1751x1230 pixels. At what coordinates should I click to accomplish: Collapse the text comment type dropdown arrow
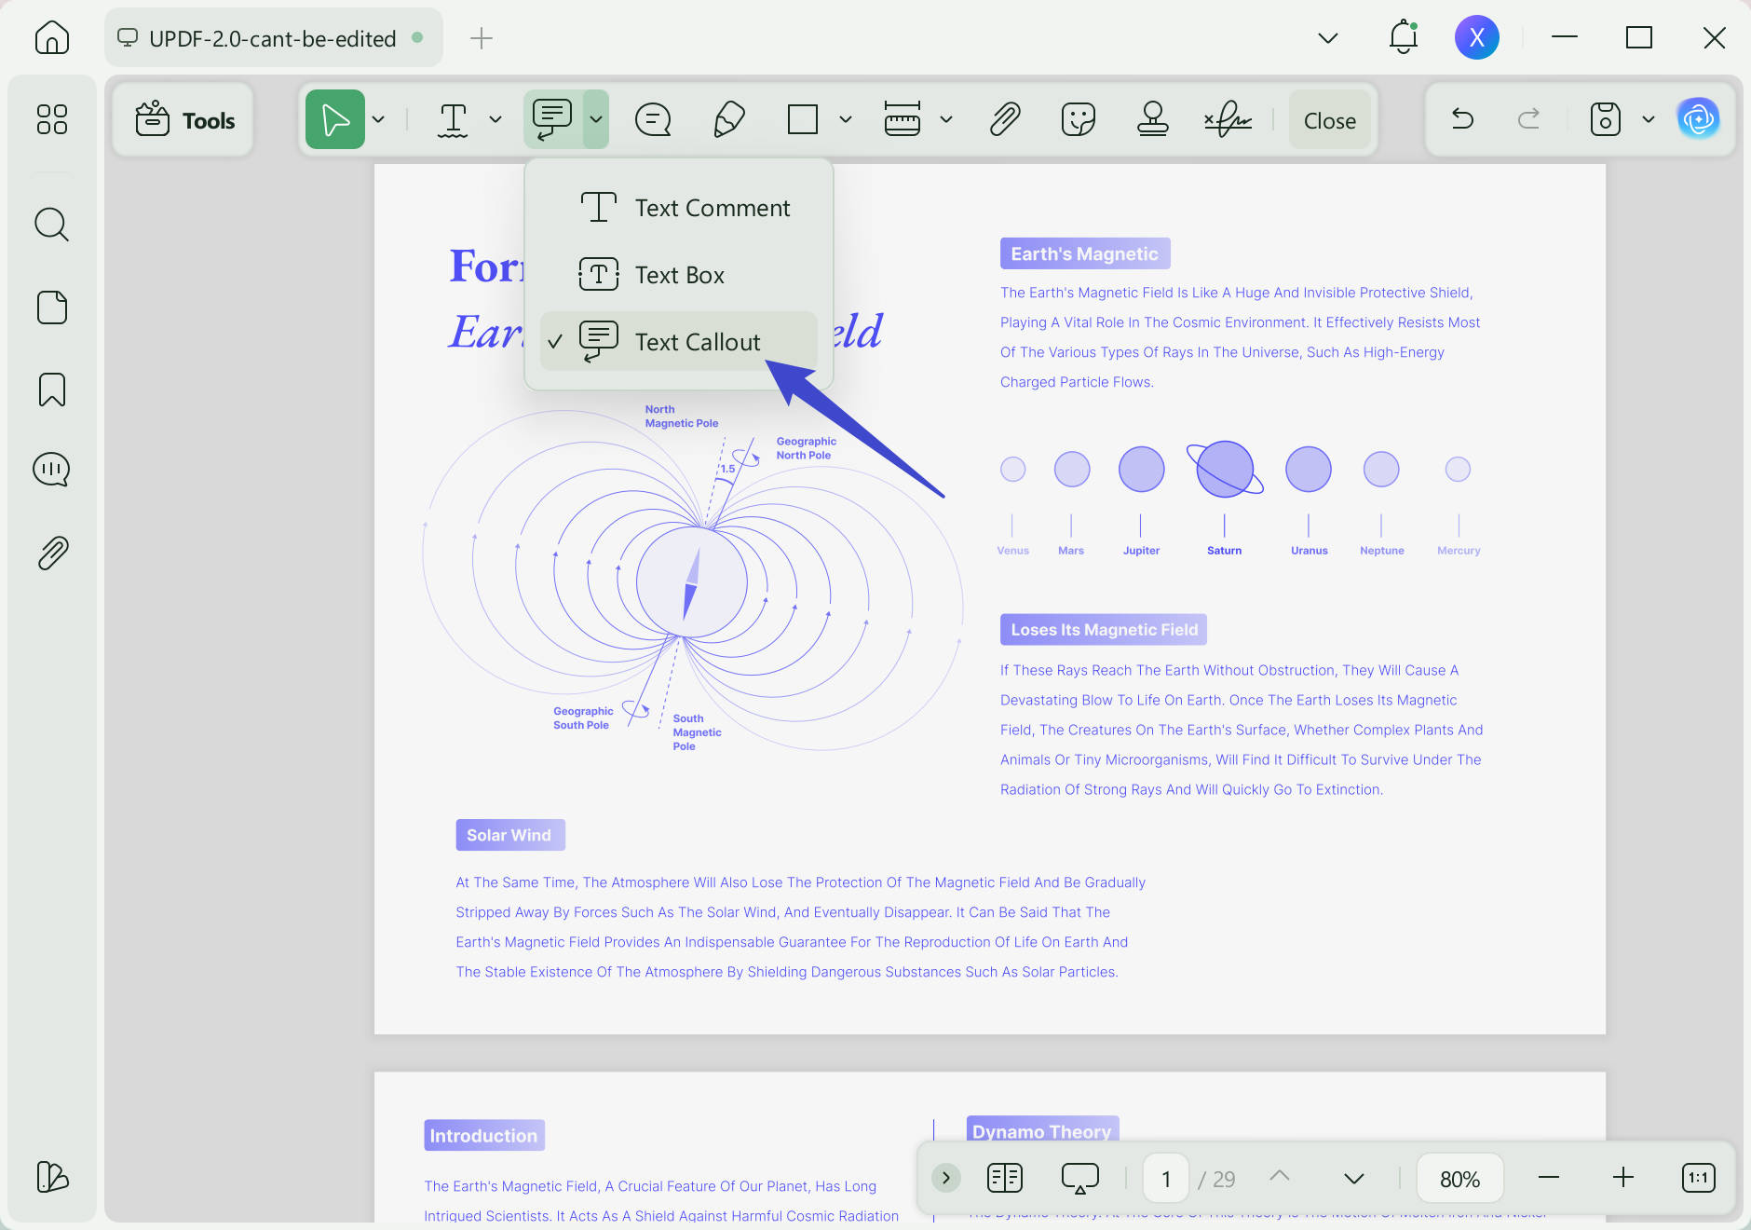(596, 119)
